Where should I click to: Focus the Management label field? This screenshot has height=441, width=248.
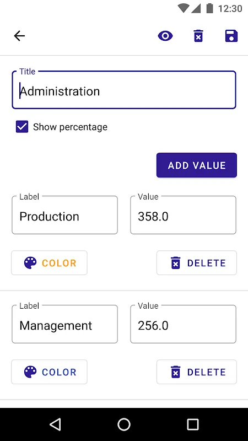point(64,324)
